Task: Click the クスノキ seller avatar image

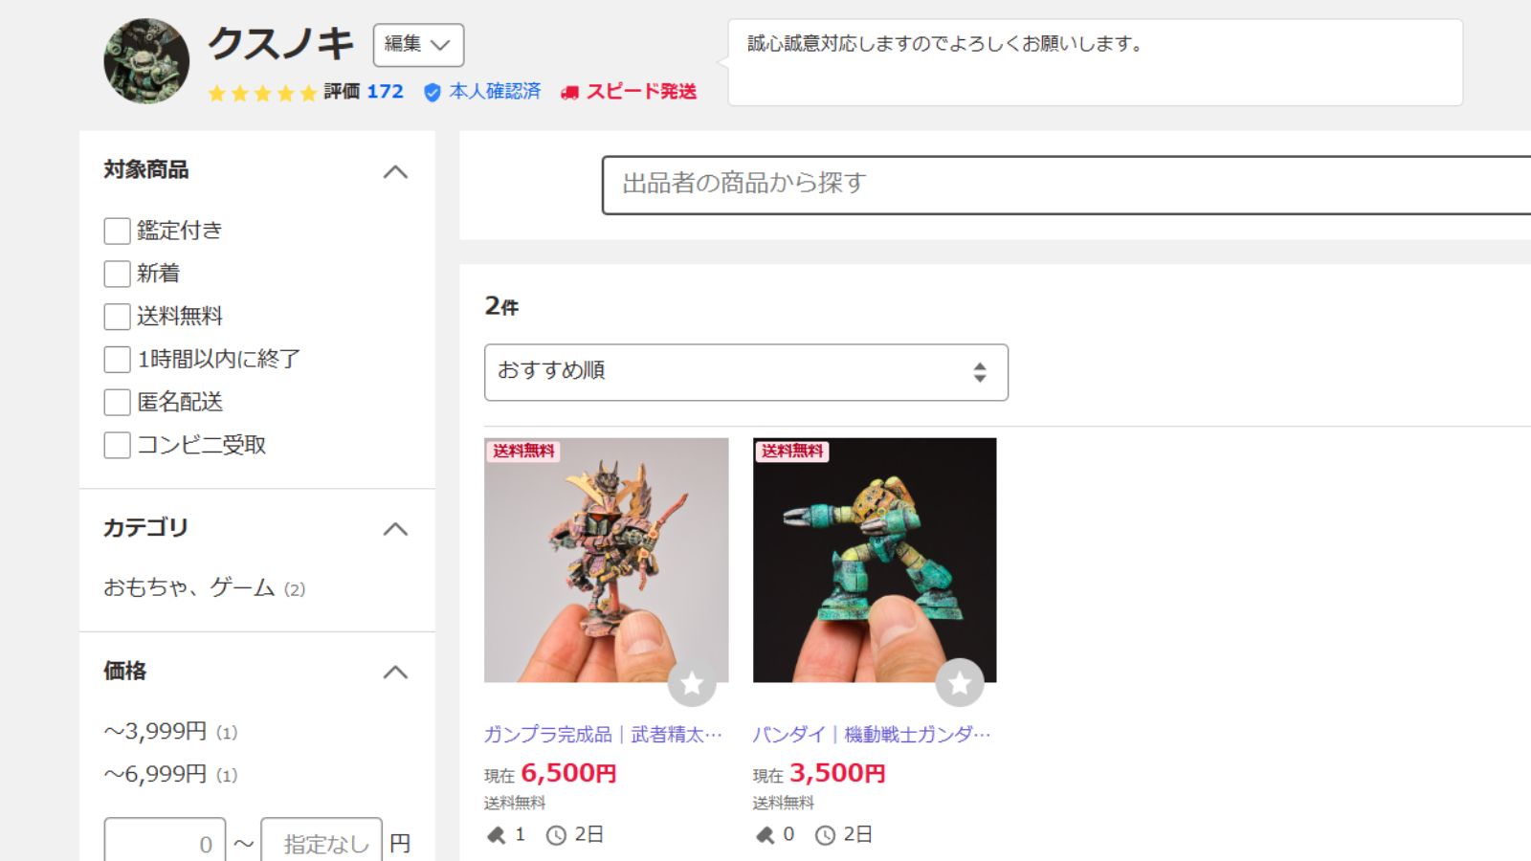Action: [146, 61]
